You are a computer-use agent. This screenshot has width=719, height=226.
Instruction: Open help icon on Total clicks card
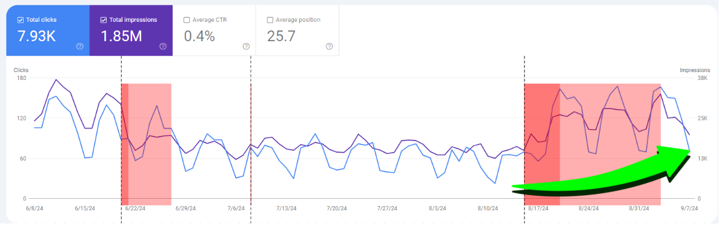(80, 46)
